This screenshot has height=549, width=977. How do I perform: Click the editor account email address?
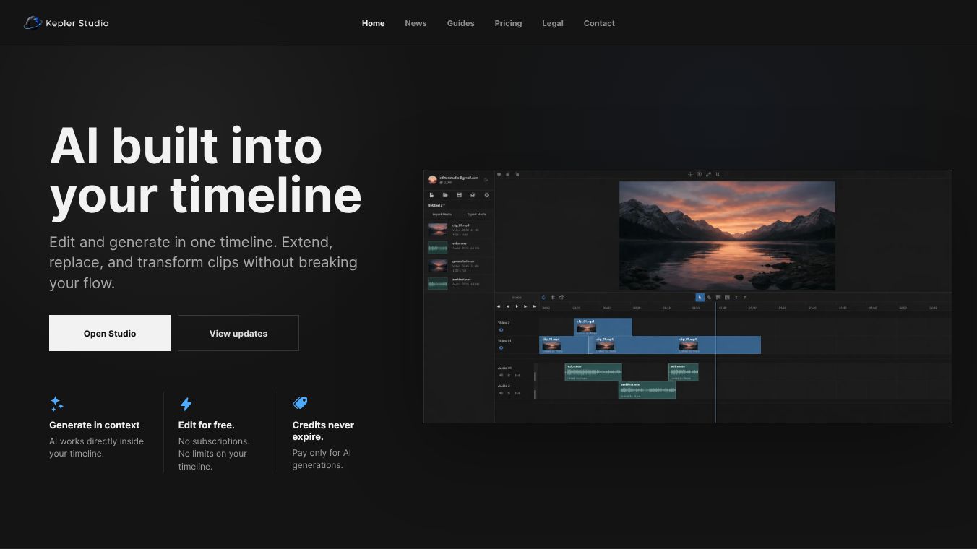(x=459, y=178)
